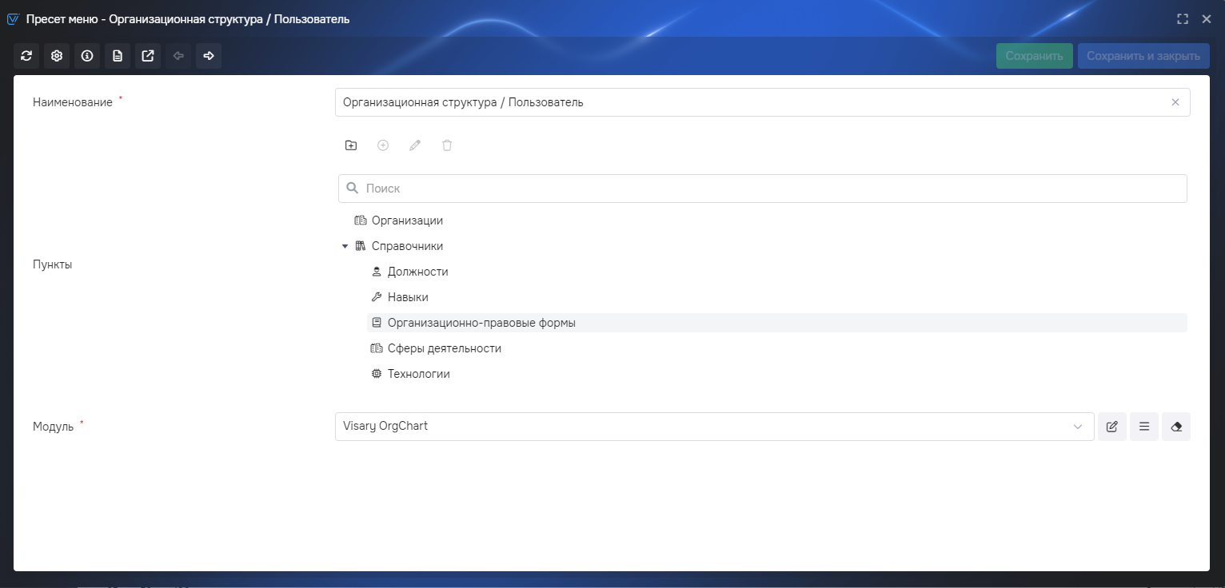Click the Технологии chip icon
Image resolution: width=1225 pixels, height=588 pixels.
[377, 374]
